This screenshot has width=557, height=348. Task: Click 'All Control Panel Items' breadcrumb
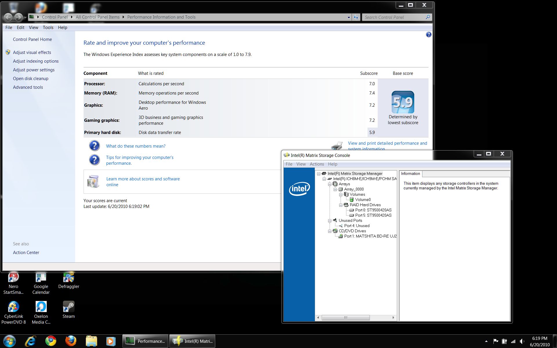[97, 17]
